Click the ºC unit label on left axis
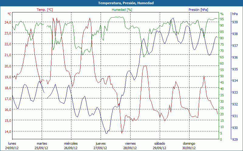 click(9, 14)
